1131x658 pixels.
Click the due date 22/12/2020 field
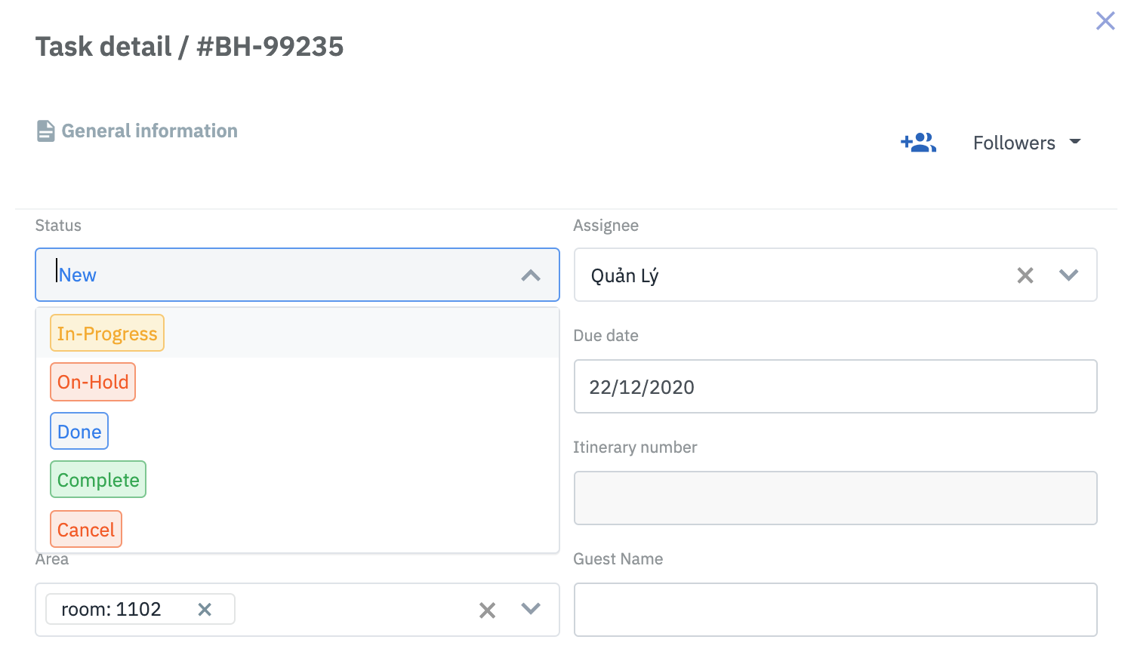point(835,386)
